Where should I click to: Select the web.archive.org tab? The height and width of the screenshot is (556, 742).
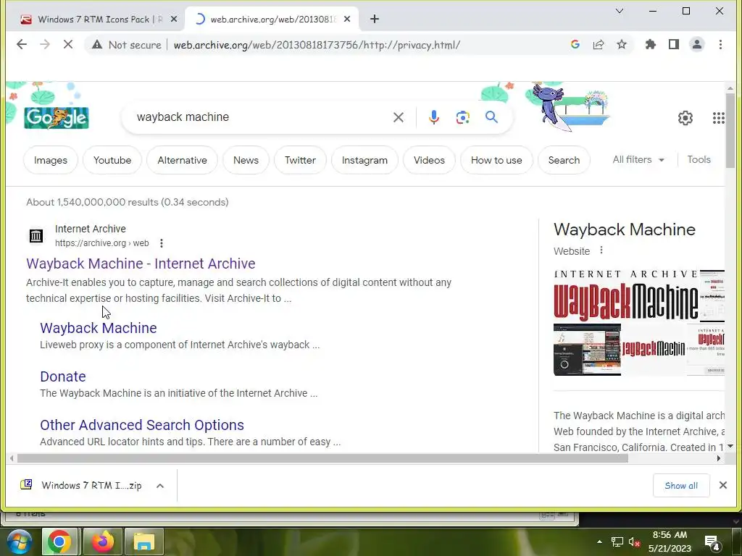pyautogui.click(x=272, y=19)
